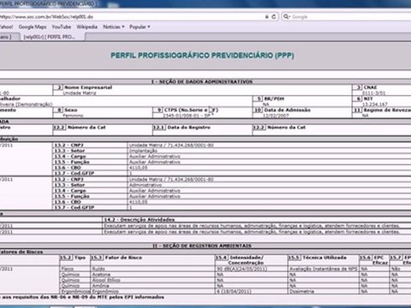Click the Avaliação Instantânea de NPS cell
Image resolution: width=411 pixels, height=308 pixels.
tap(323, 269)
